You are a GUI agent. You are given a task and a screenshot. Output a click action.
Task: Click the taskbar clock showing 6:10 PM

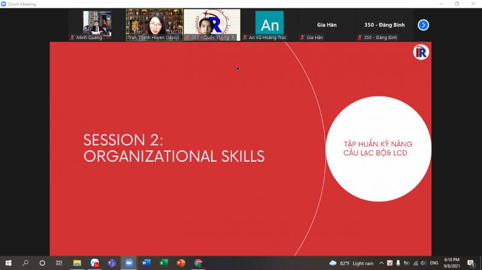451,263
